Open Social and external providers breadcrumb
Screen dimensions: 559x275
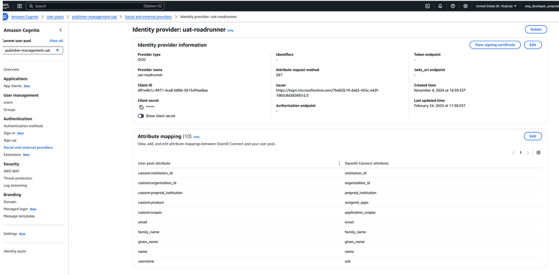(148, 17)
